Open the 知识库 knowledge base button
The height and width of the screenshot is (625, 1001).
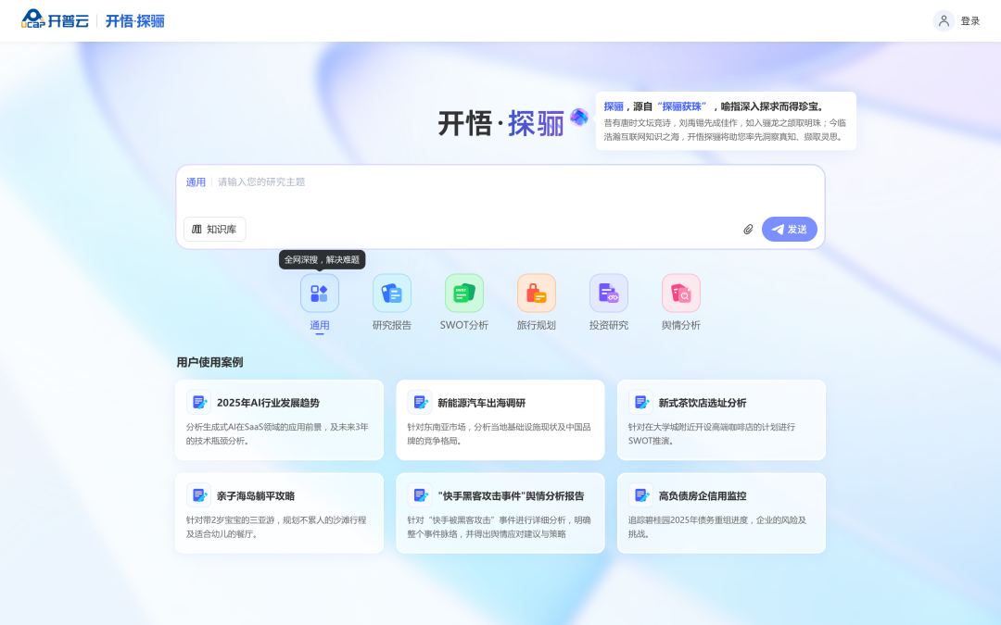(x=215, y=230)
